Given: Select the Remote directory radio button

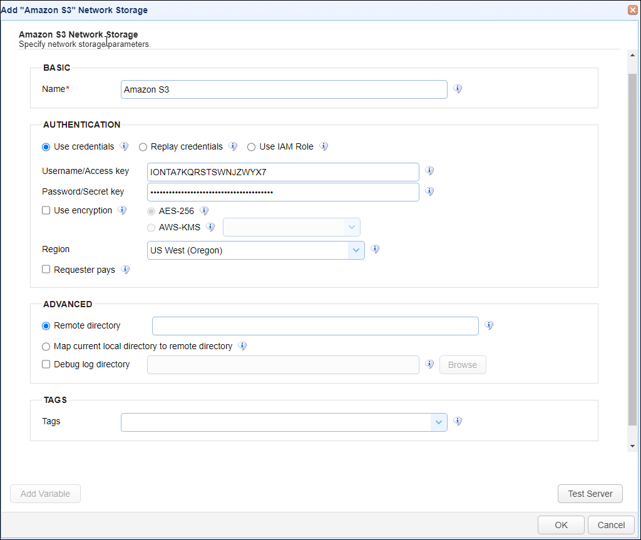Looking at the screenshot, I should [x=46, y=326].
